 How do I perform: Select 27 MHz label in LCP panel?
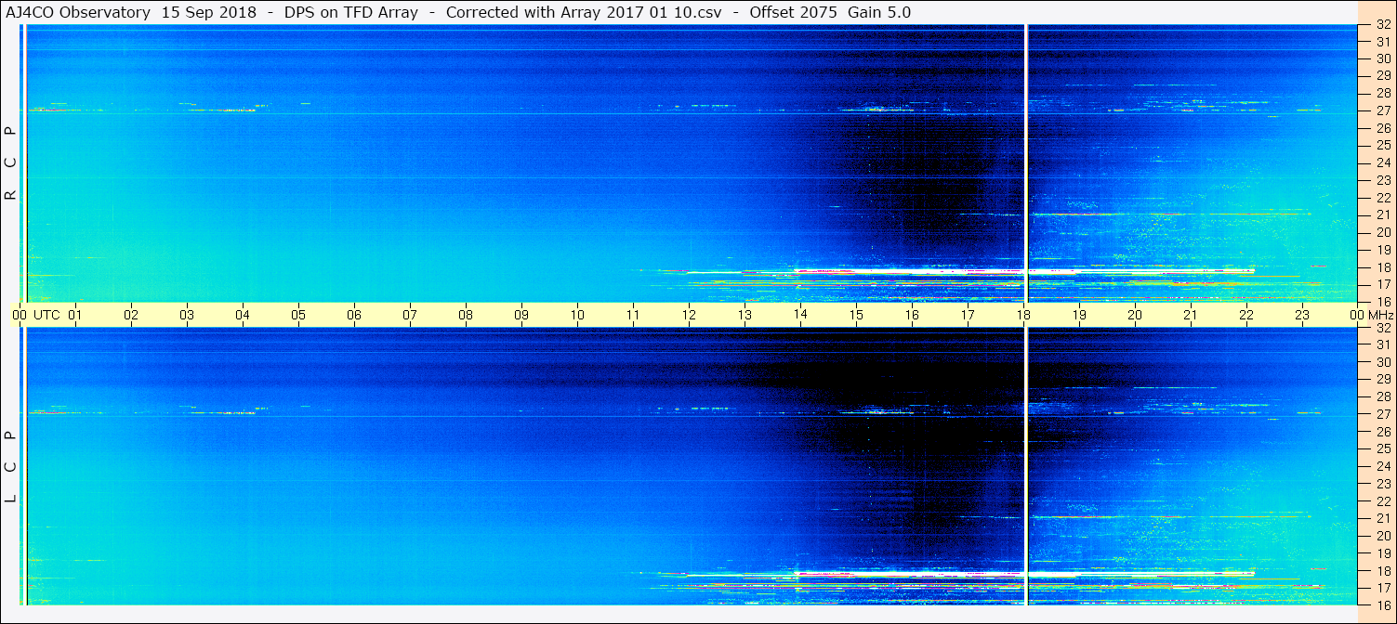[1383, 414]
